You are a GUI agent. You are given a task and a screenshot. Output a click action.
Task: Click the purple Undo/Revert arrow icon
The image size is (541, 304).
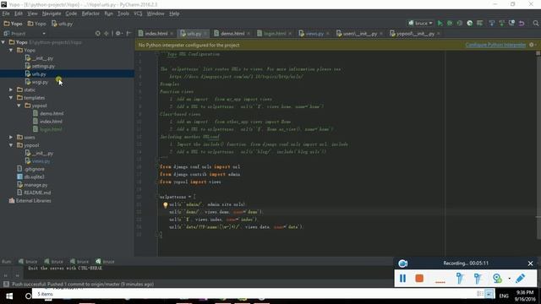[x=522, y=23]
